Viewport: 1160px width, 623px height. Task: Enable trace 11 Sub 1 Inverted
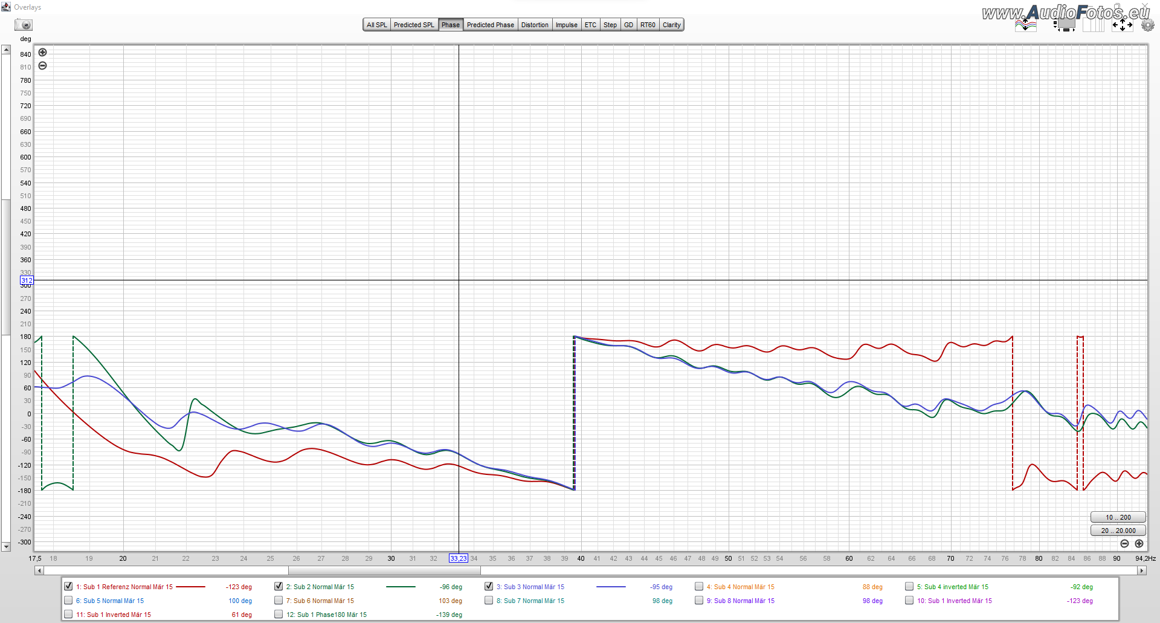pos(68,614)
